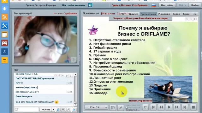The width and height of the screenshot is (202, 113).
Task: Open the Видео tab
Action: point(176,14)
